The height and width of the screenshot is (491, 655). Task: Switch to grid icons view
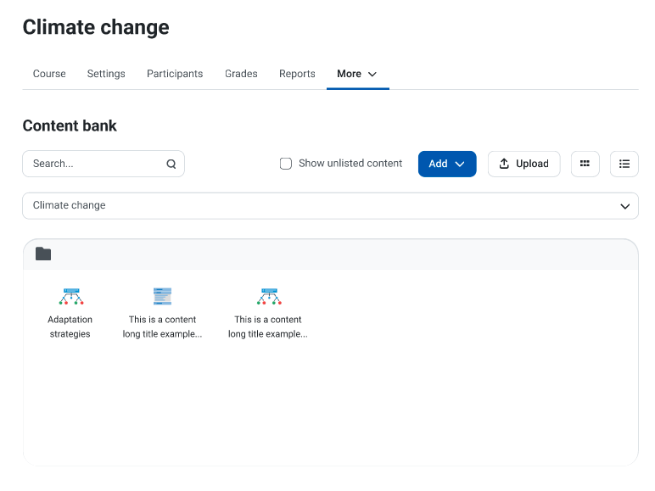pyautogui.click(x=585, y=164)
